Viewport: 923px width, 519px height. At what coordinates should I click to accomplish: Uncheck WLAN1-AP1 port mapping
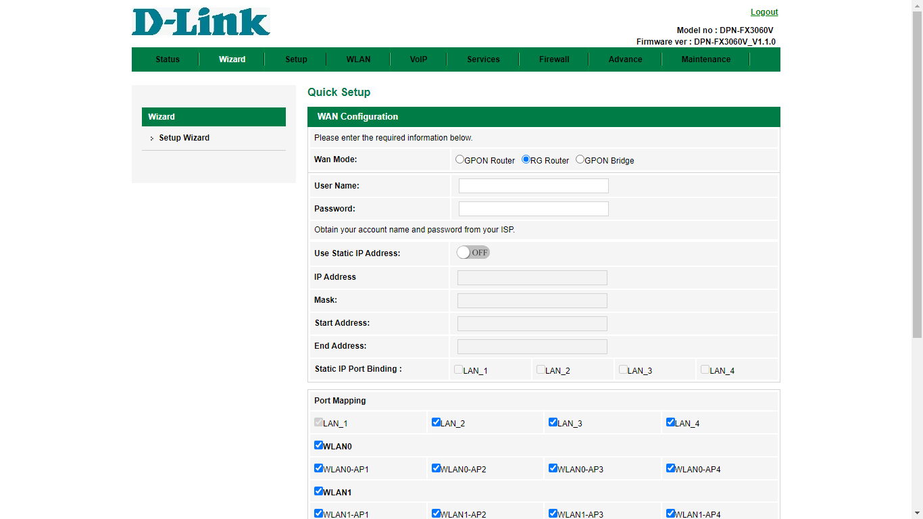318,514
